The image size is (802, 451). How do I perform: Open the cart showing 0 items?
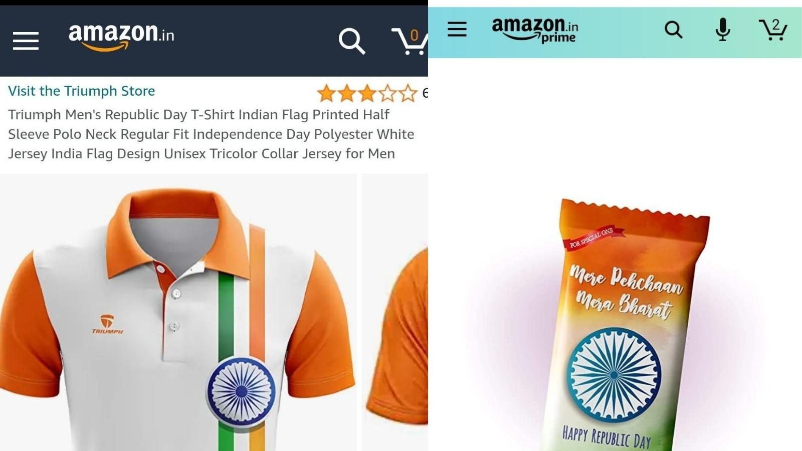(x=410, y=41)
